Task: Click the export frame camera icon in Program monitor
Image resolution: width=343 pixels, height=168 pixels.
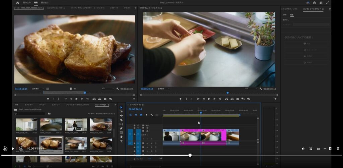Action: click(x=237, y=99)
